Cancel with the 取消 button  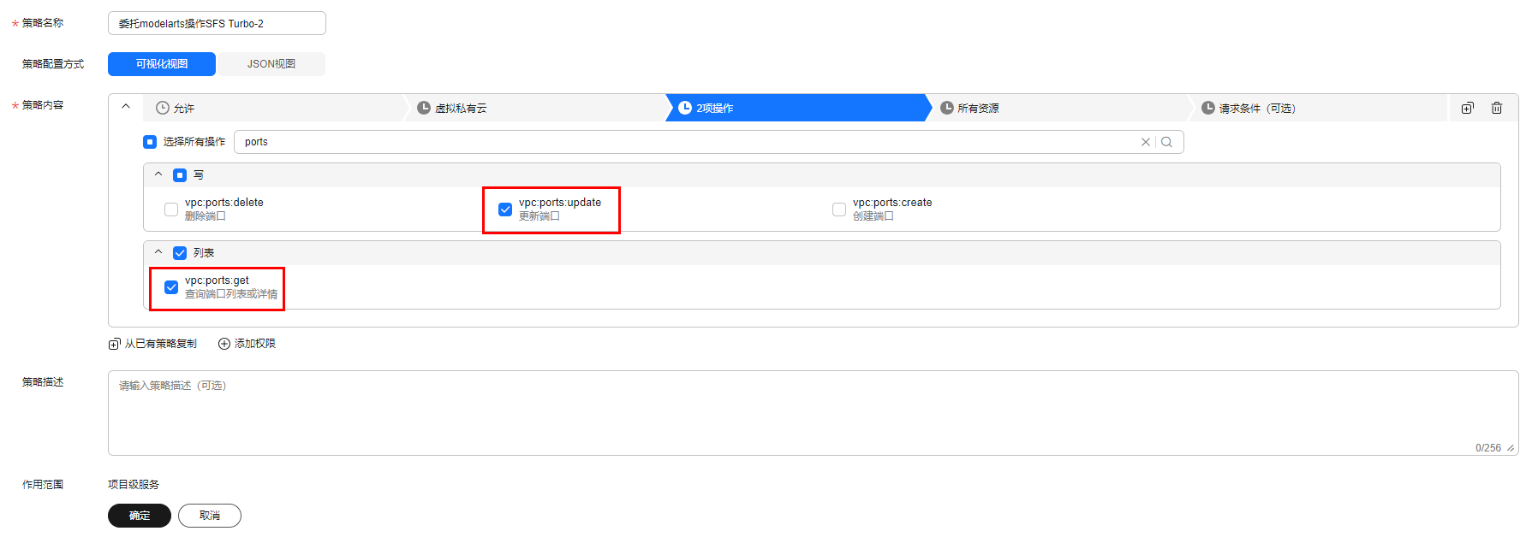click(x=210, y=516)
